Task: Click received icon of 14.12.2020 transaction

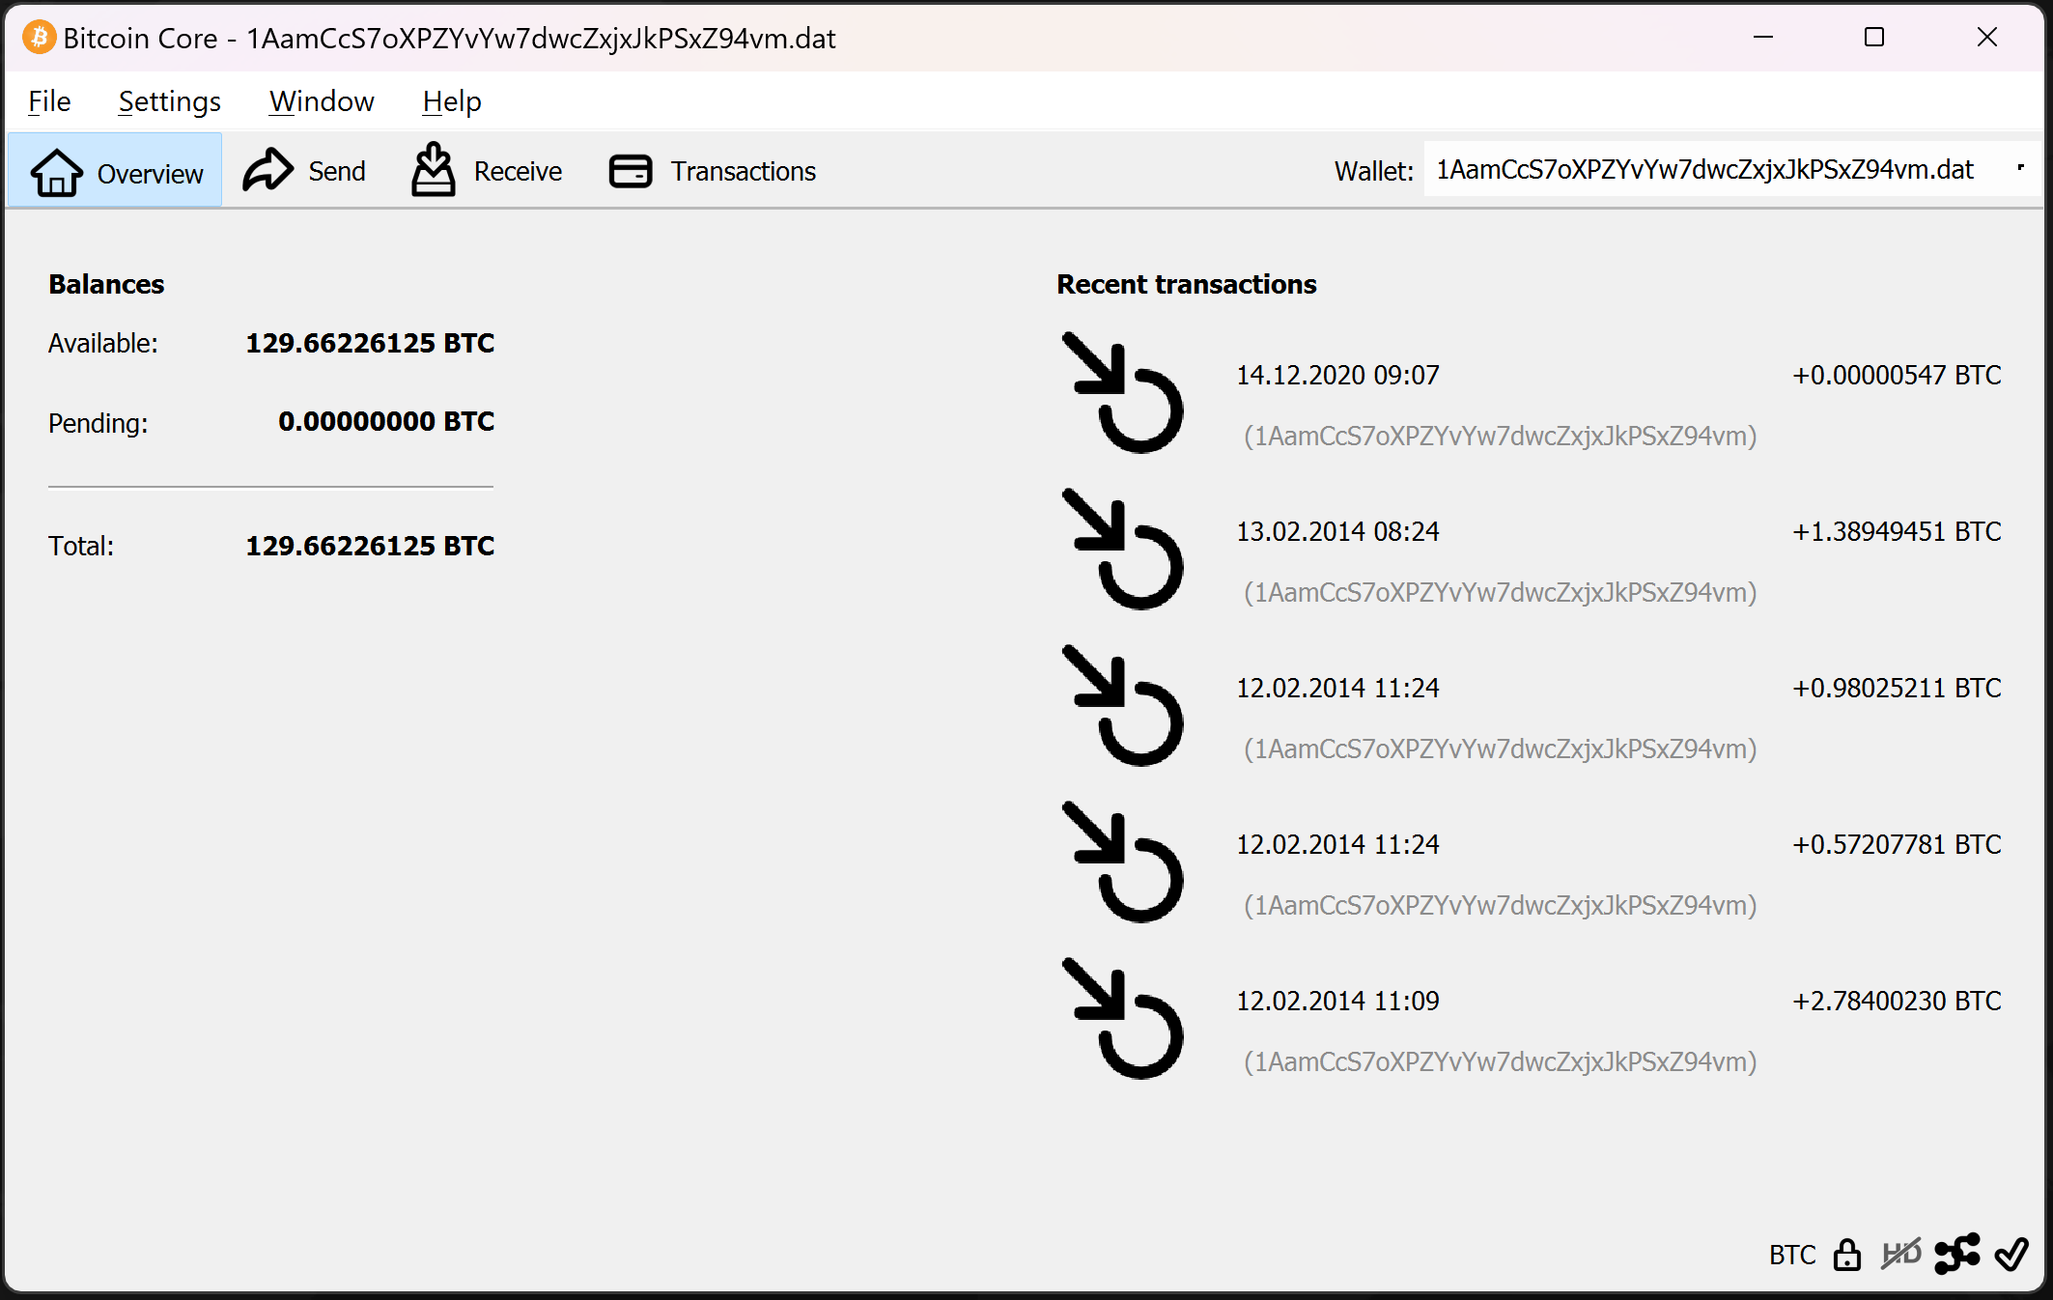Action: coord(1123,393)
